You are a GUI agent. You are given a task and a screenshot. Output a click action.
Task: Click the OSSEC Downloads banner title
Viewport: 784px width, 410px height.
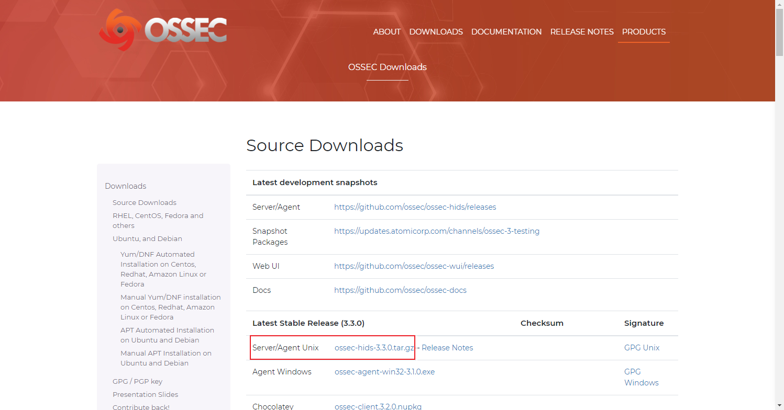pyautogui.click(x=388, y=67)
